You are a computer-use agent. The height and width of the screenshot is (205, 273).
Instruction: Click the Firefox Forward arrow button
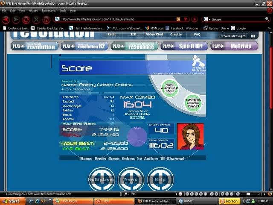tap(16, 20)
